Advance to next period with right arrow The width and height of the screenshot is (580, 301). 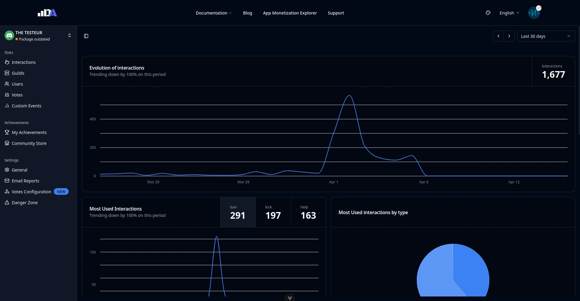pyautogui.click(x=509, y=36)
